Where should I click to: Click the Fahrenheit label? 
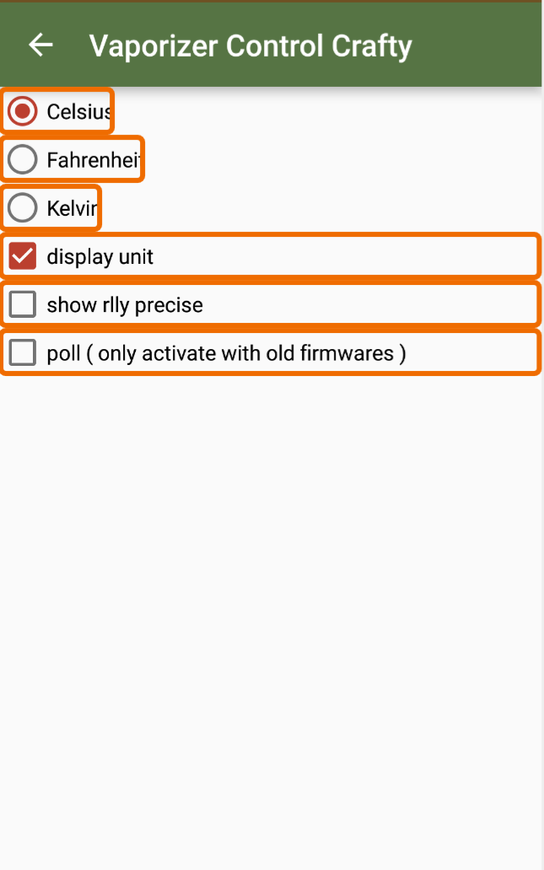(91, 158)
